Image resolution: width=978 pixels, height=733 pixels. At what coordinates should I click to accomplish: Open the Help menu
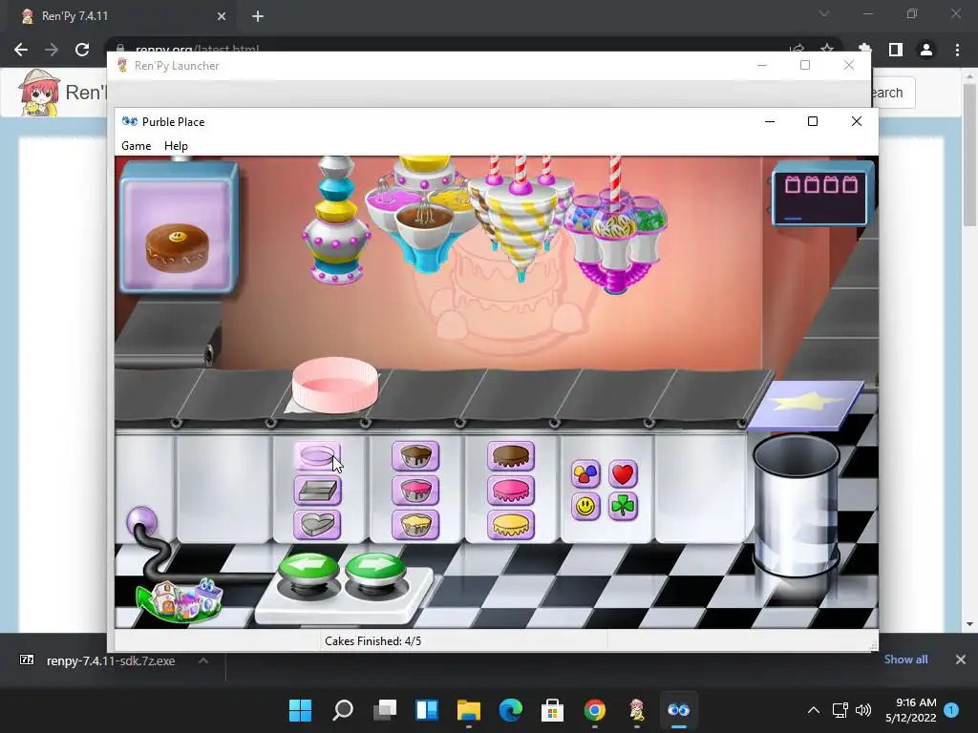[x=176, y=146]
